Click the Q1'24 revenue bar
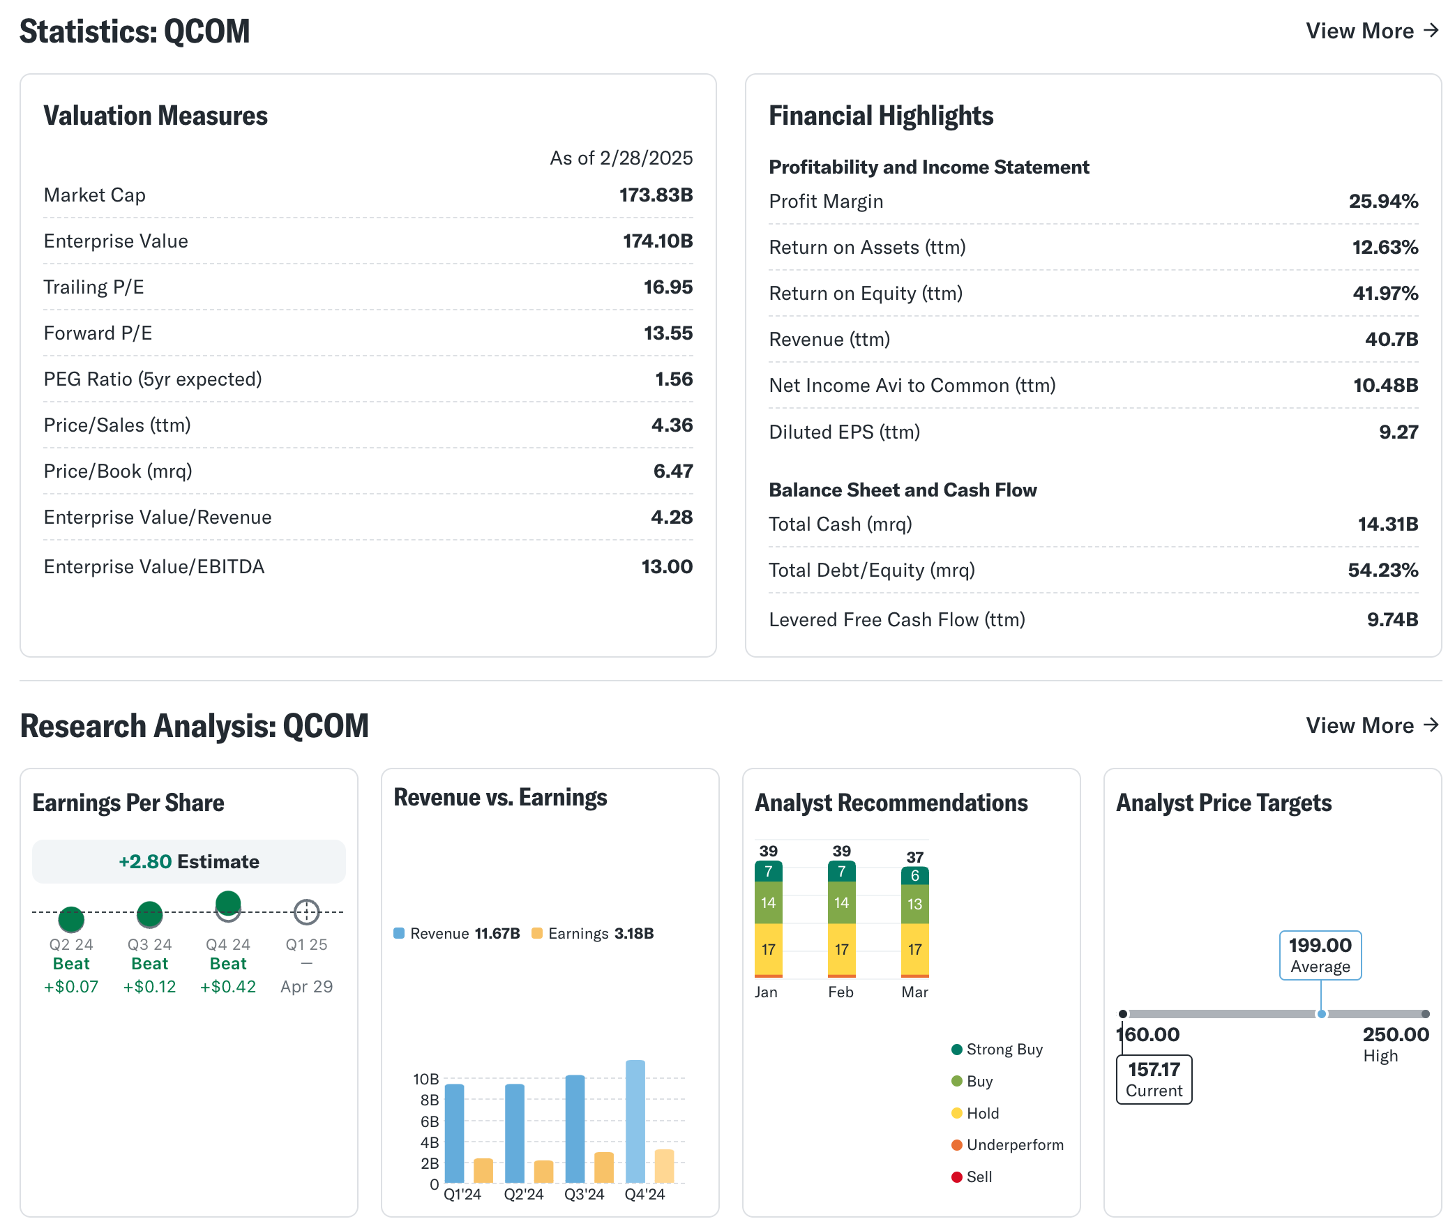This screenshot has height=1226, width=1455. tap(454, 1133)
